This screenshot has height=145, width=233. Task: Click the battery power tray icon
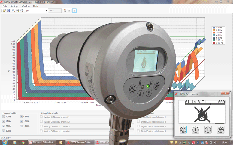tap(211, 143)
